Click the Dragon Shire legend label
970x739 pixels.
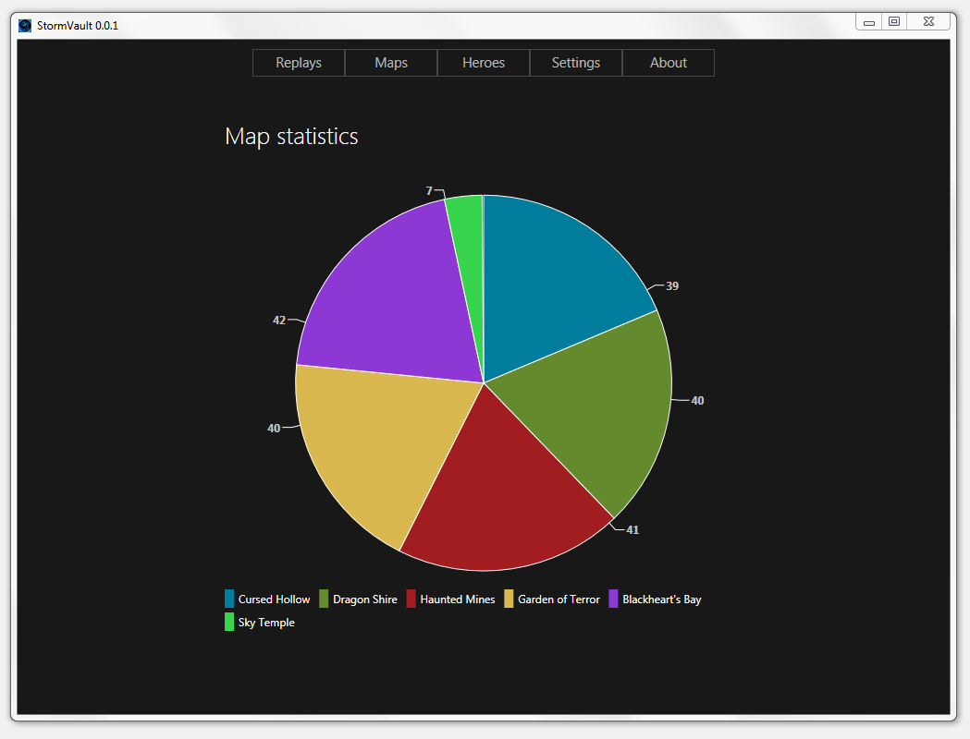pos(365,600)
